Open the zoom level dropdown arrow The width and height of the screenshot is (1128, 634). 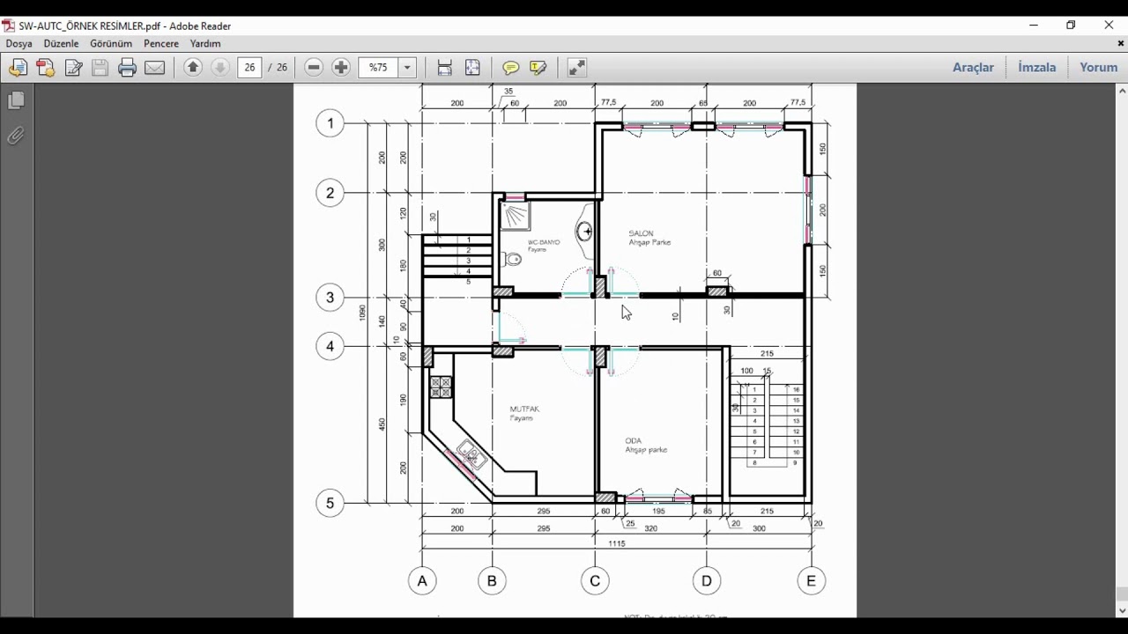point(407,67)
